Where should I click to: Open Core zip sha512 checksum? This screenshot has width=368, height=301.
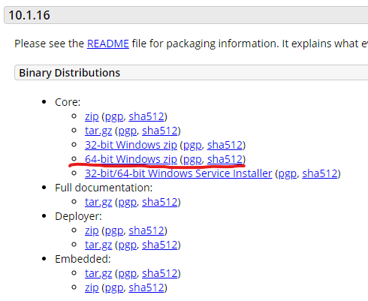pos(146,116)
